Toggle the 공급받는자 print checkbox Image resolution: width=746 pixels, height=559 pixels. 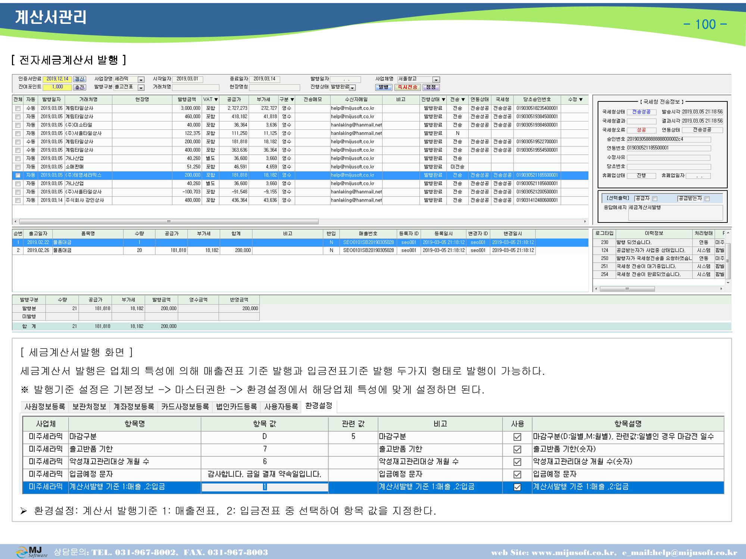707,199
